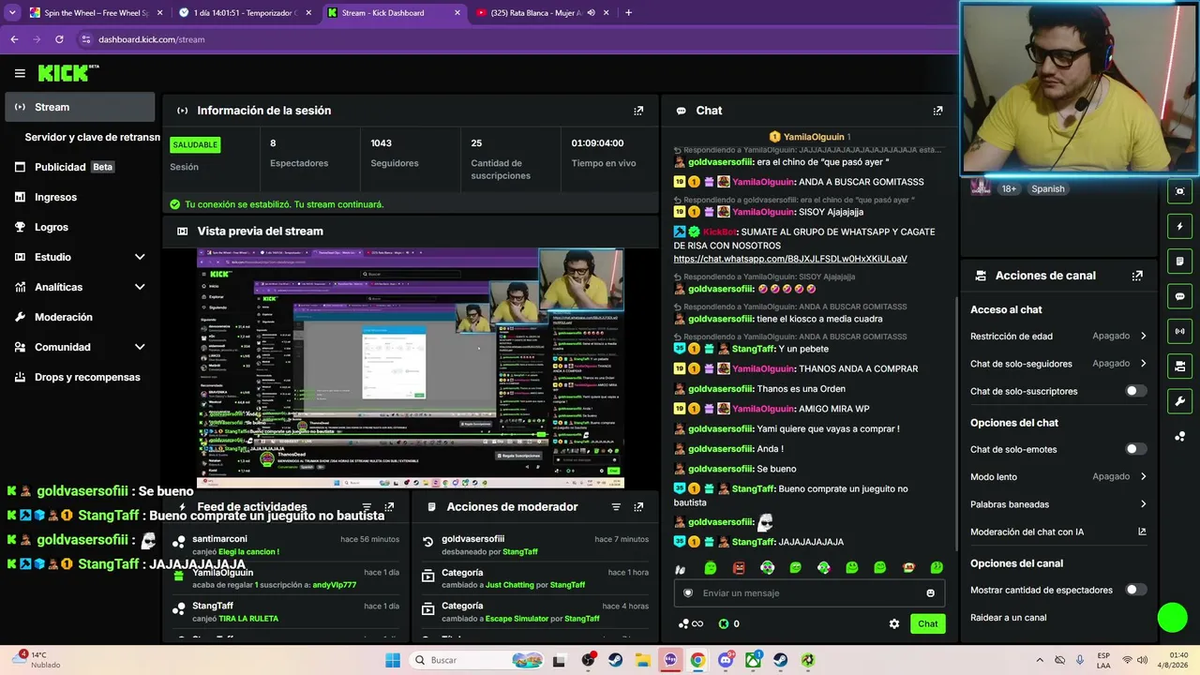
Task: Click the channel actions camera icon in right rail
Action: point(1179,366)
